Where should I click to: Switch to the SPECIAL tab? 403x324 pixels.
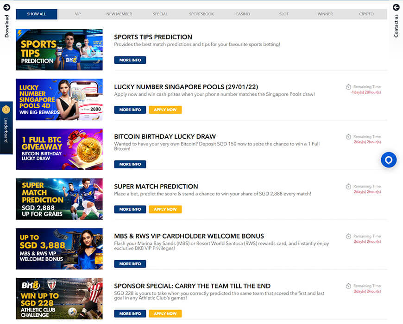point(160,14)
